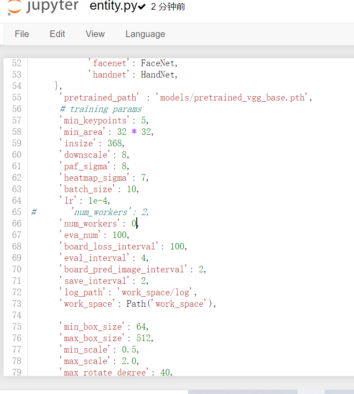Screen dimensions: 354x394
Task: Open the Language dropdown
Action: click(x=145, y=34)
